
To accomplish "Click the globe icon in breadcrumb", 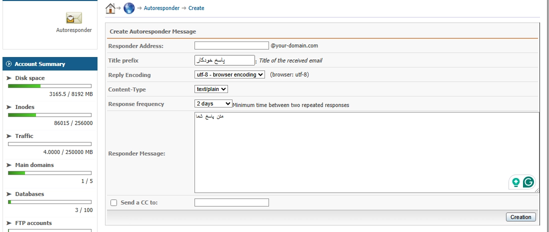I will (129, 8).
